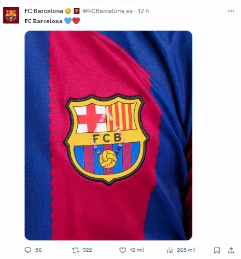Viewport: 241px width, 259px height.
Task: Open the view analytics bar chart icon
Action: (x=170, y=250)
